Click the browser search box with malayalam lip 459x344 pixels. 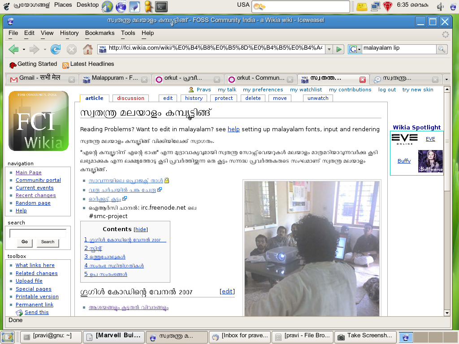[x=399, y=49]
